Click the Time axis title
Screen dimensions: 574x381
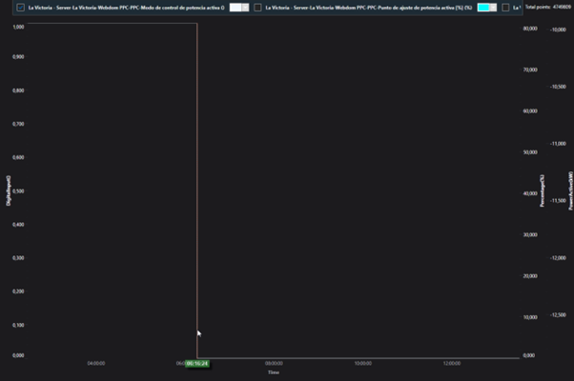click(x=274, y=372)
